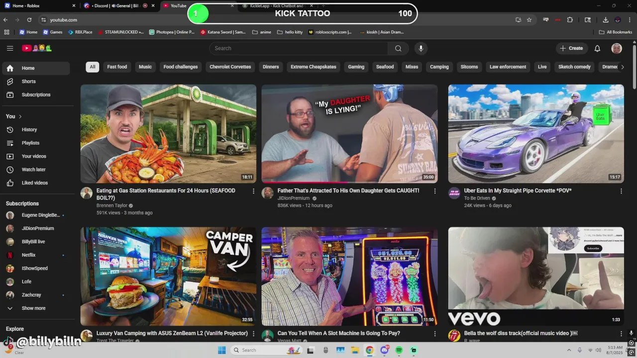Reload the page with the refresh button
This screenshot has height=358, width=637.
[29, 20]
